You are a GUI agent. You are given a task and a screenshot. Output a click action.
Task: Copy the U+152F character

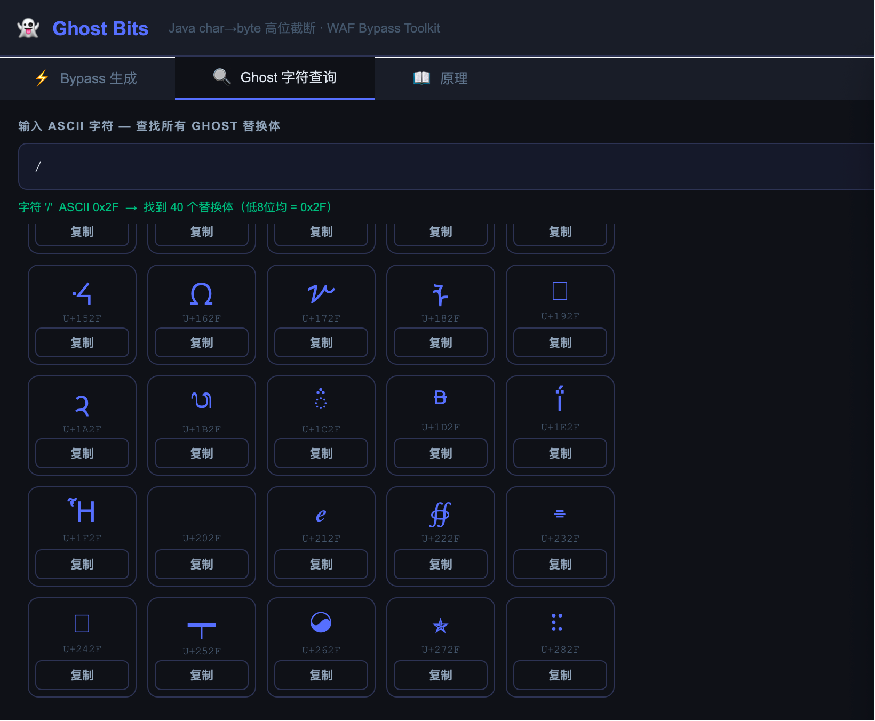[x=82, y=342]
